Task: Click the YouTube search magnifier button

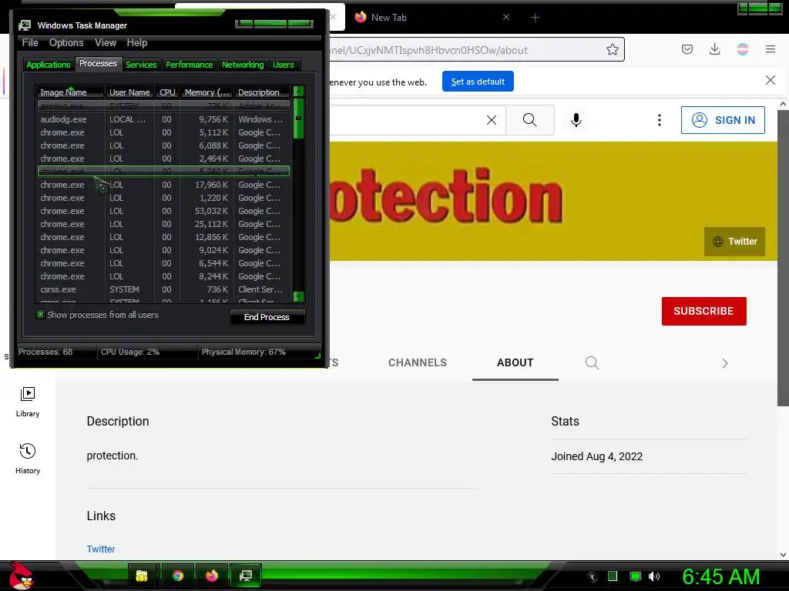Action: [x=530, y=120]
